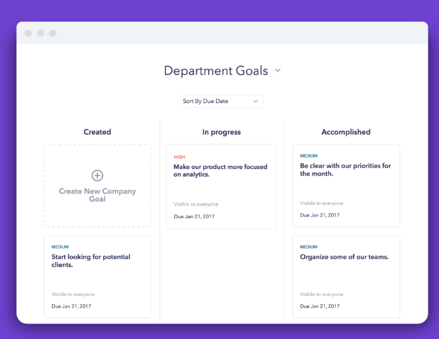Click the Department Goals page title
This screenshot has width=439, height=339.
coord(216,71)
